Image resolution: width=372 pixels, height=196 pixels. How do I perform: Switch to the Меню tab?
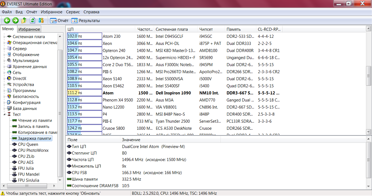pos(8,29)
